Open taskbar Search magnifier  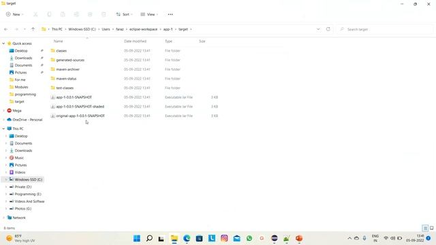point(149,238)
